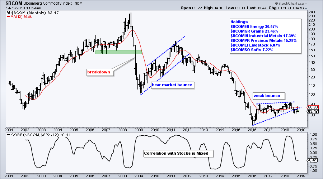Click the Chg +0.28 (+0.34%) value
The image size is (323, 179).
(286, 8)
